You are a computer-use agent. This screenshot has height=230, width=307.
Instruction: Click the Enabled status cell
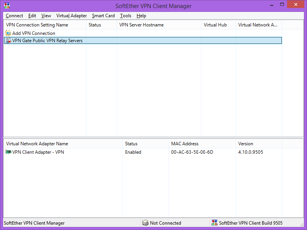[133, 152]
